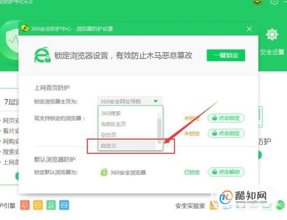This screenshot has width=287, height=220.
Task: Click second 点击锁定 button in lower row
Action: point(226,133)
